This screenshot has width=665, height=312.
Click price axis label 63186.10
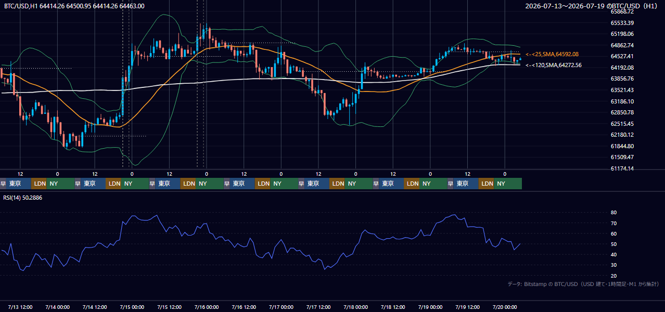tap(622, 101)
